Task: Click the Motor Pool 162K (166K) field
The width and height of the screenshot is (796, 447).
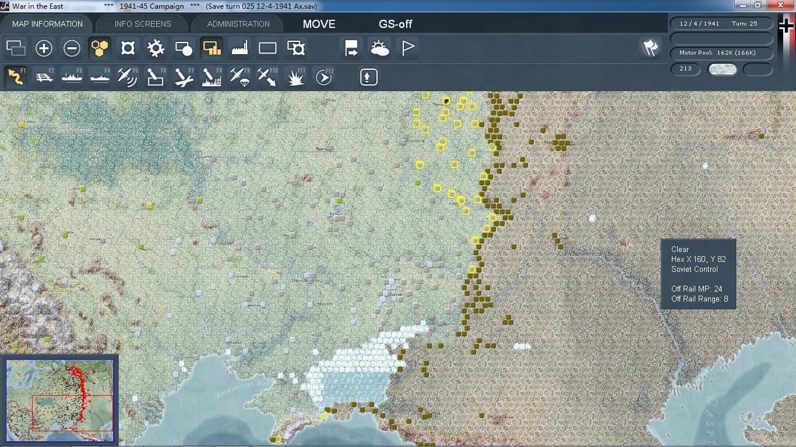Action: click(x=722, y=53)
